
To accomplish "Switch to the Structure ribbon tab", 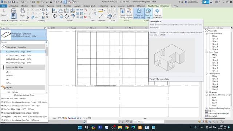I will 25,6.
